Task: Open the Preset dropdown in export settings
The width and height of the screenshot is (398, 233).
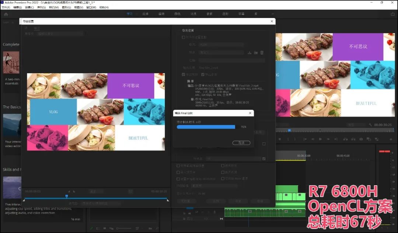Action: [221, 53]
